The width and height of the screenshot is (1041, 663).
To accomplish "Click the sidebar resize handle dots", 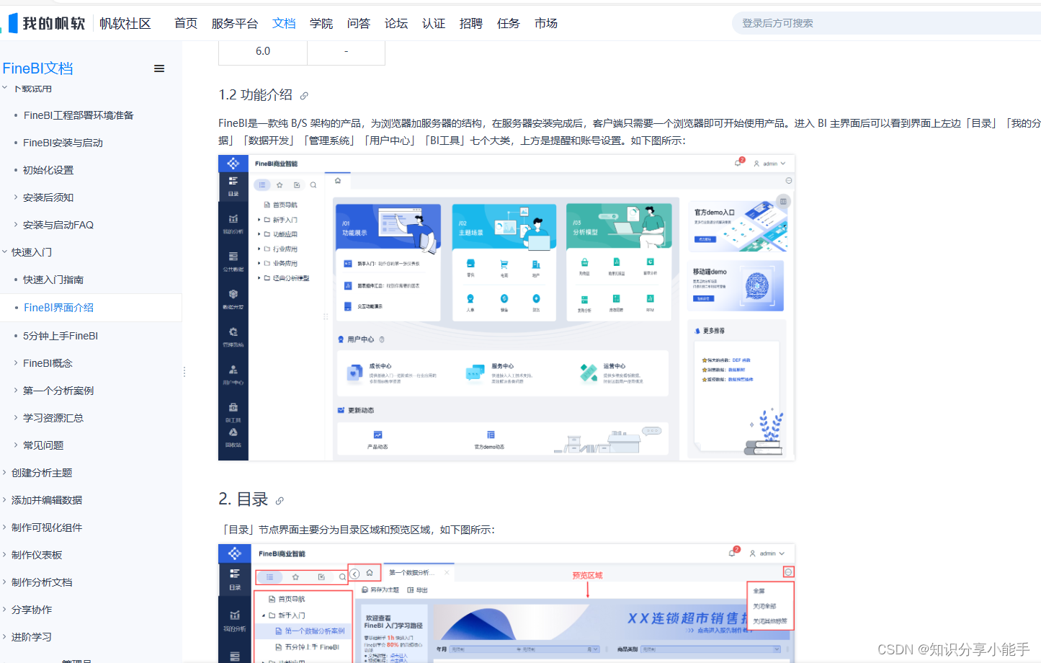I will click(184, 372).
